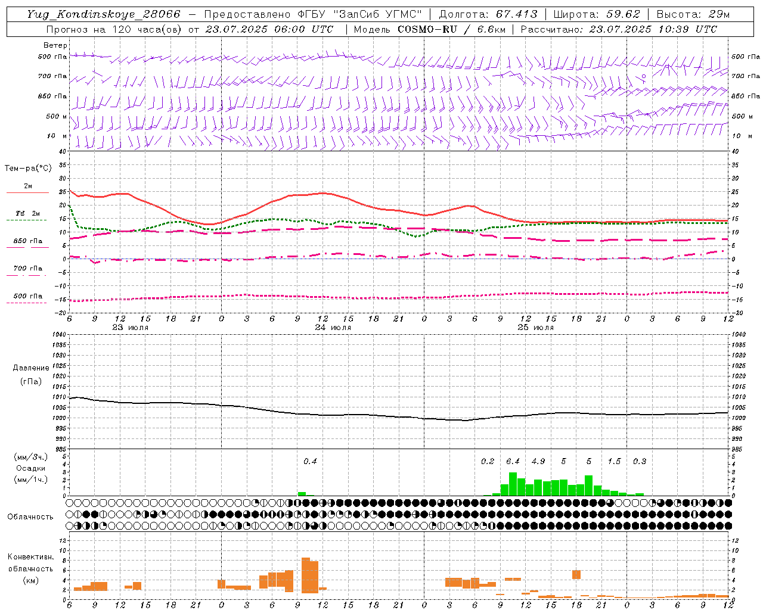Click the 6.4 precipitation total value
Viewport: 763px width, 610px height.
pyautogui.click(x=513, y=462)
